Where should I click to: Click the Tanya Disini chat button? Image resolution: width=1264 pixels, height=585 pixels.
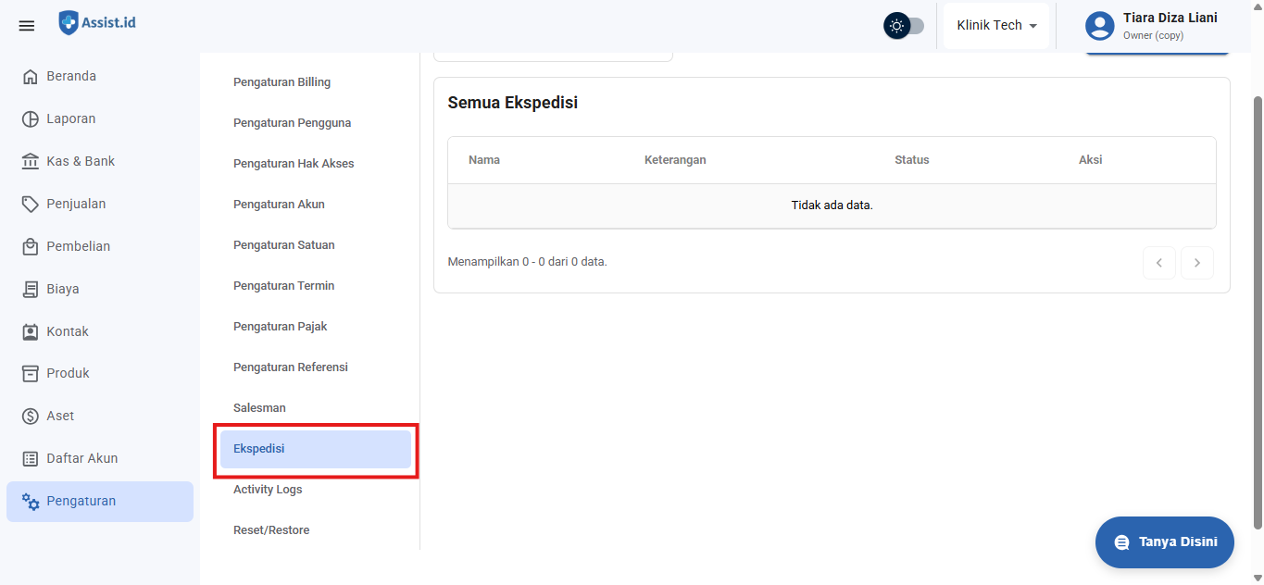pos(1164,542)
